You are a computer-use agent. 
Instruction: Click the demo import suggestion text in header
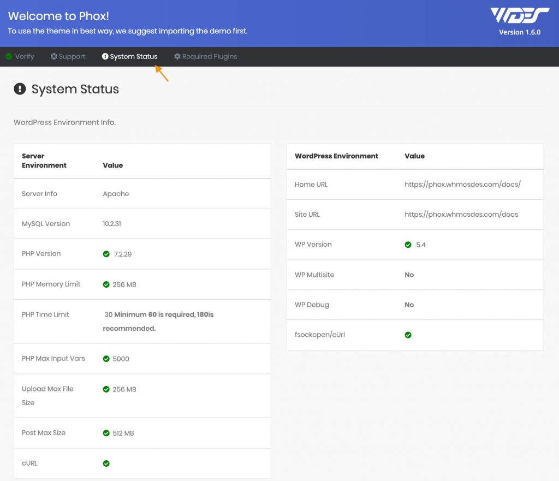[x=128, y=31]
